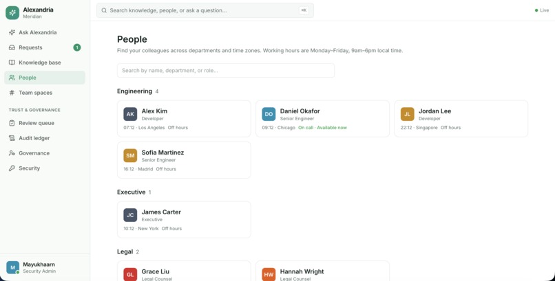The image size is (555, 281).
Task: Click the 'On call · Available now' status
Action: click(x=322, y=128)
